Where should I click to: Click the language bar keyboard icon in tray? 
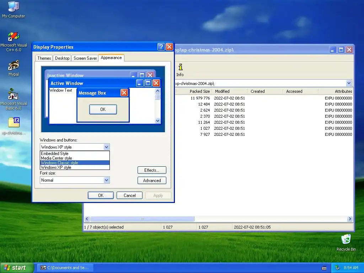(x=324, y=268)
